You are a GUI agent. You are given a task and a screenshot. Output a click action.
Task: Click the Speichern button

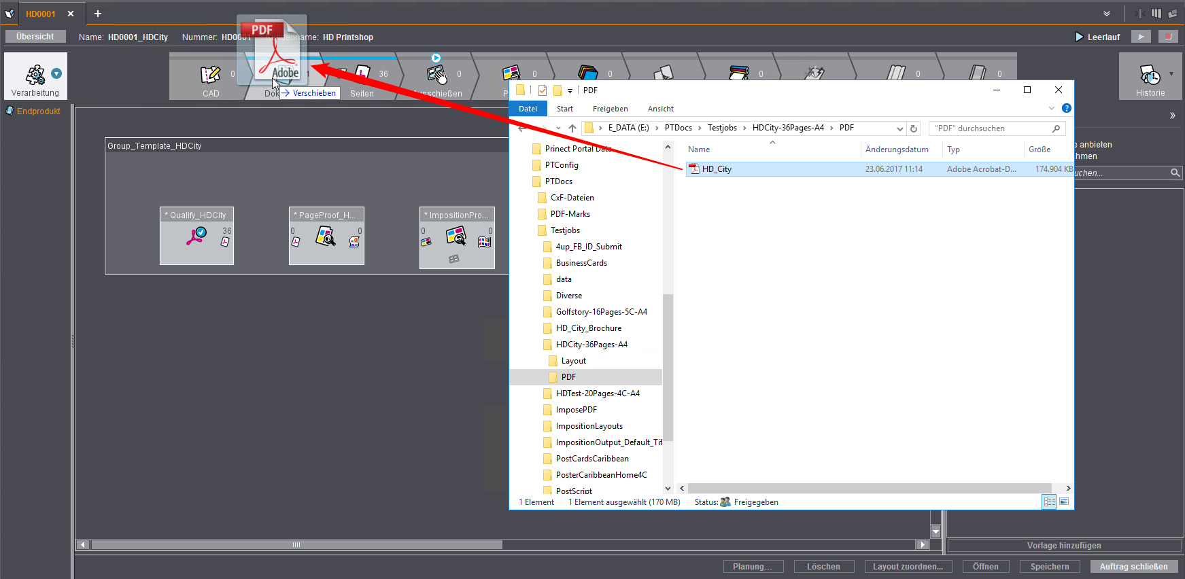pos(1050,567)
